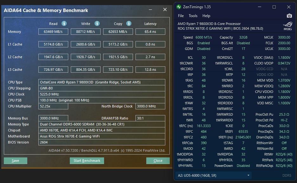Click the Capacity value 32GB

point(243,37)
